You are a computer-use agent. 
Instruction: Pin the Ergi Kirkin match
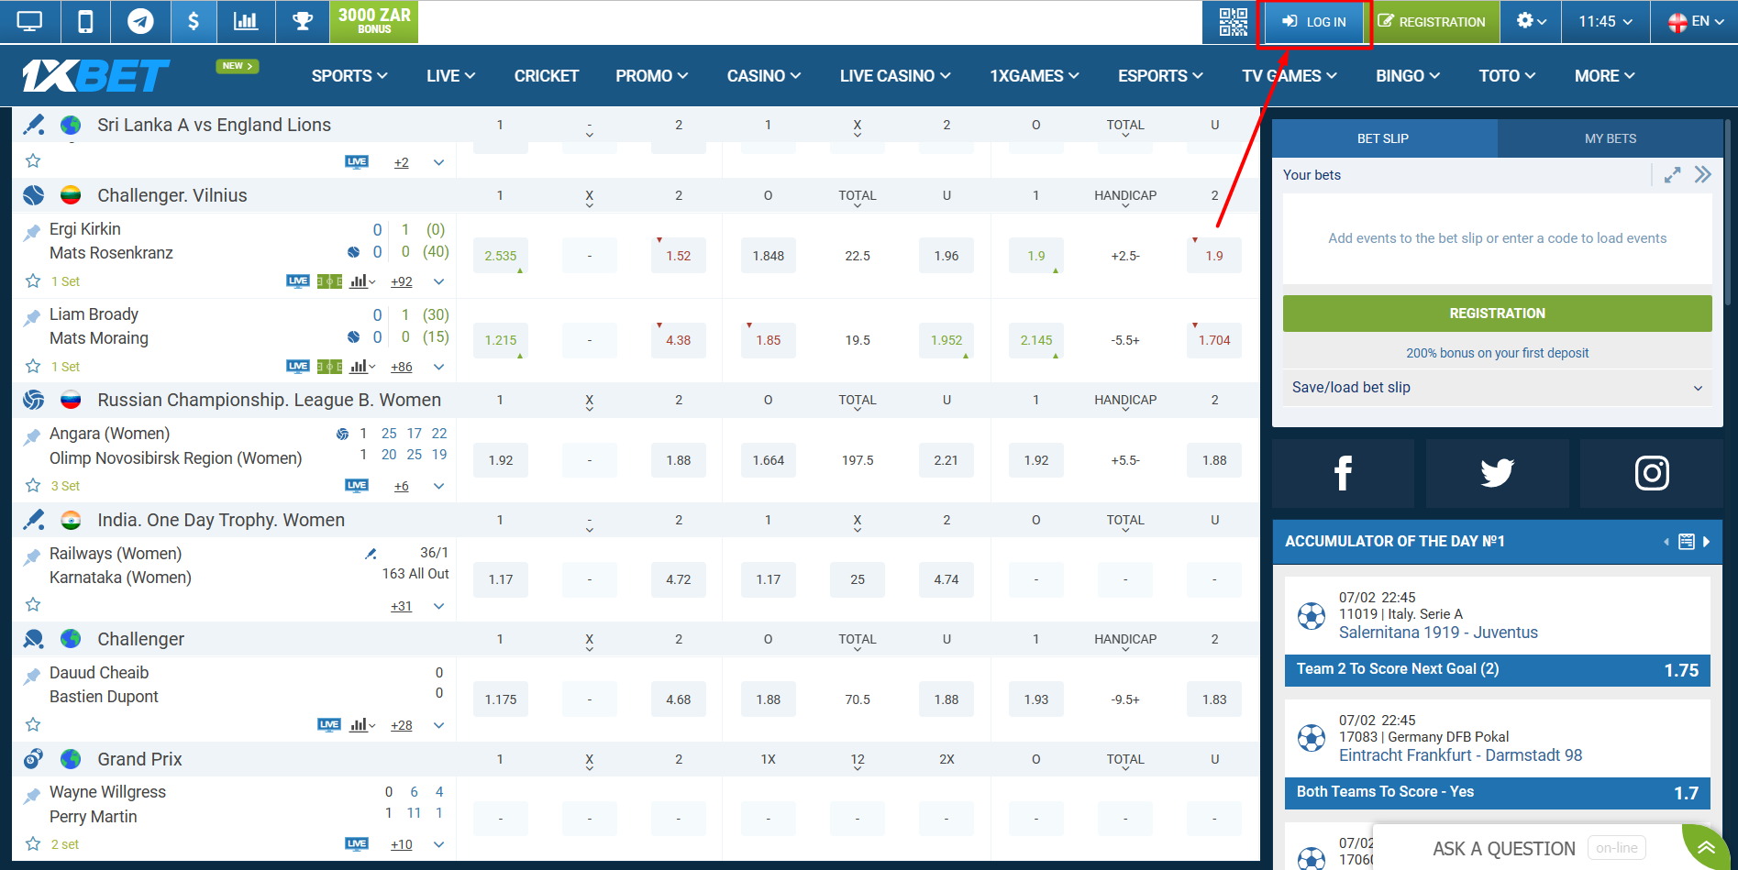pyautogui.click(x=32, y=232)
